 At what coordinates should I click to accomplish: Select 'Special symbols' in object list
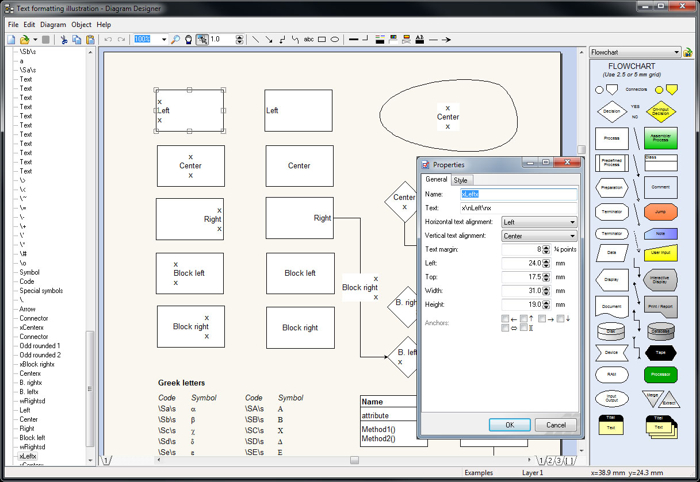pos(41,291)
